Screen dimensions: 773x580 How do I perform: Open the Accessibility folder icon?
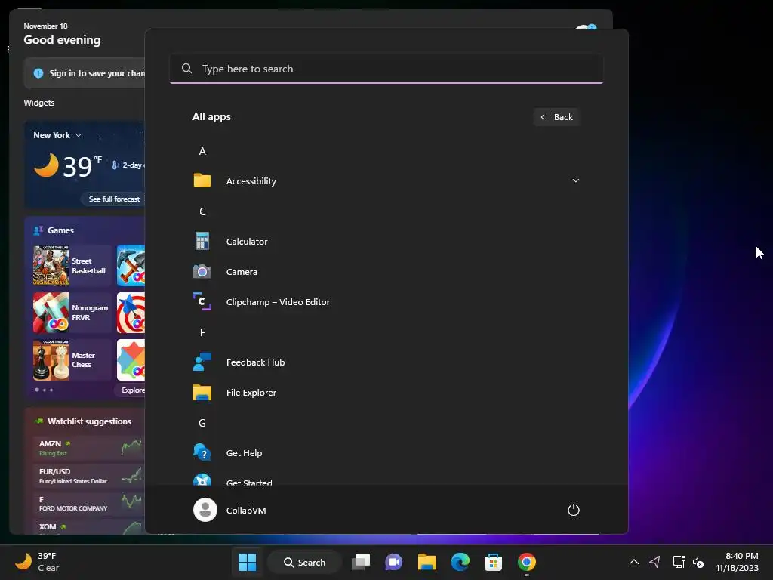click(202, 181)
